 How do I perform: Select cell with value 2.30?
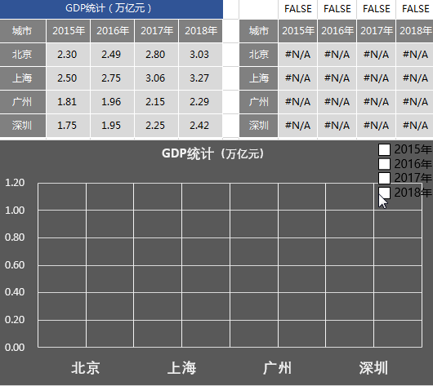(x=68, y=55)
